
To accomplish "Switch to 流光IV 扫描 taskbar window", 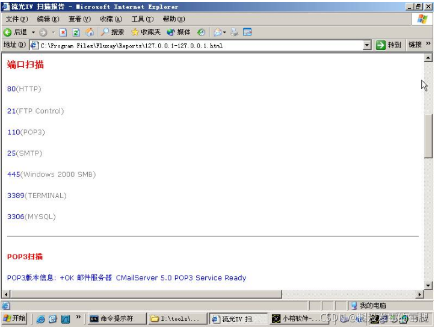I will click(x=238, y=318).
